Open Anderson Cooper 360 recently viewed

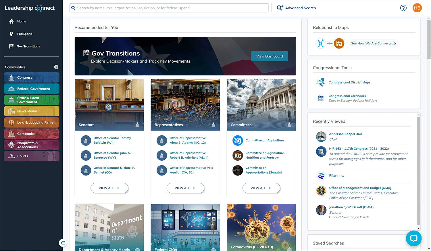(345, 134)
